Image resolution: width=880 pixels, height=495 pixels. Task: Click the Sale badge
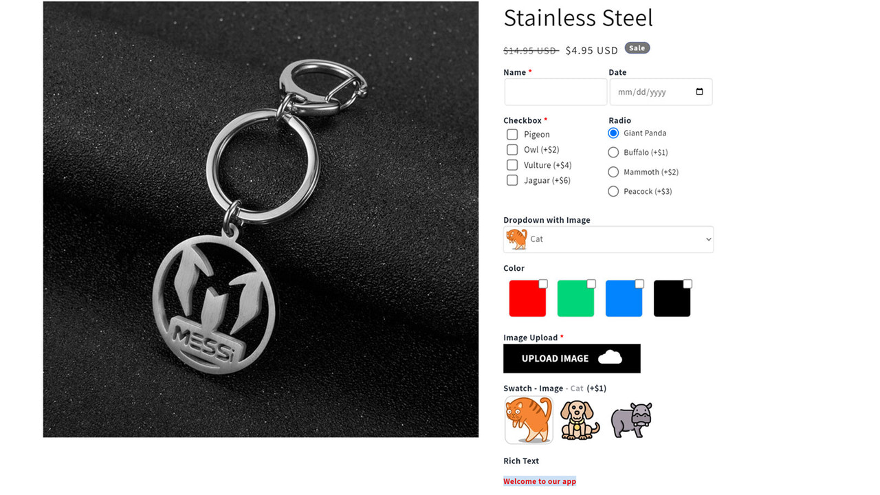pyautogui.click(x=637, y=48)
